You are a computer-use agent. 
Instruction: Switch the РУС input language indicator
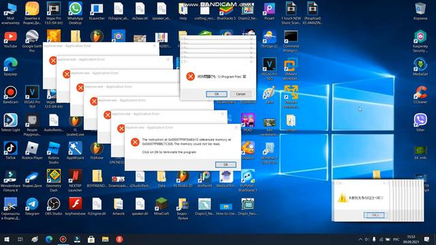[396, 239]
